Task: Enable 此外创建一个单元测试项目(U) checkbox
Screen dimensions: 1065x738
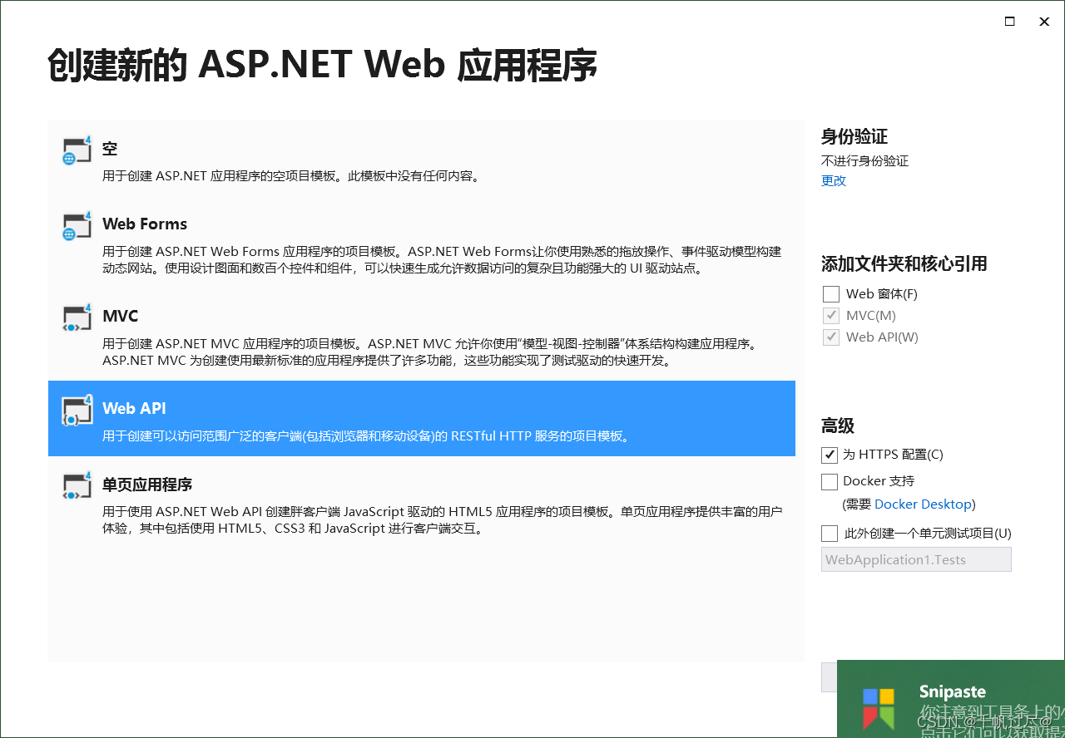Action: pos(830,534)
